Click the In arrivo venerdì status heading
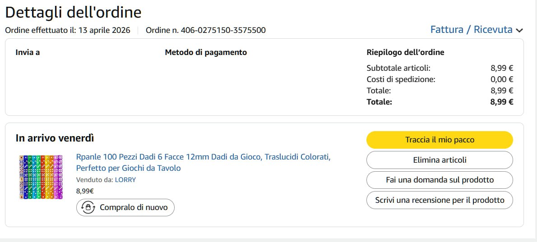 point(55,138)
